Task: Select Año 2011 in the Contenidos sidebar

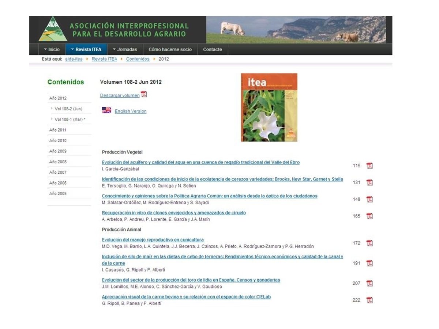Action: (x=58, y=130)
